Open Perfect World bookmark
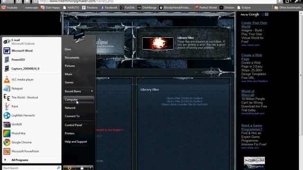Screen dimensions: 303x170 click(205, 8)
